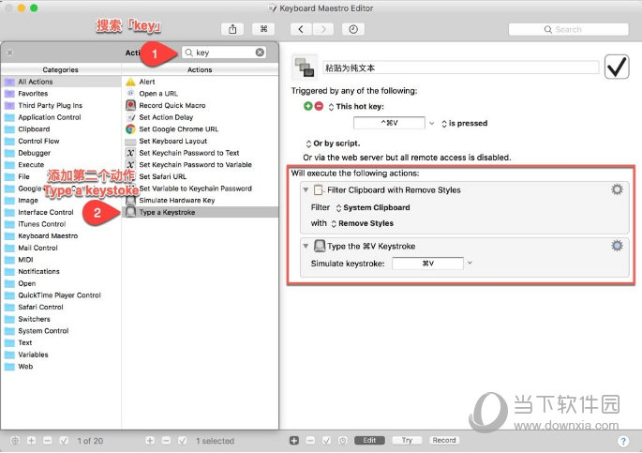Select the Set Keyboard Layout action
The height and width of the screenshot is (453, 642).
201,141
